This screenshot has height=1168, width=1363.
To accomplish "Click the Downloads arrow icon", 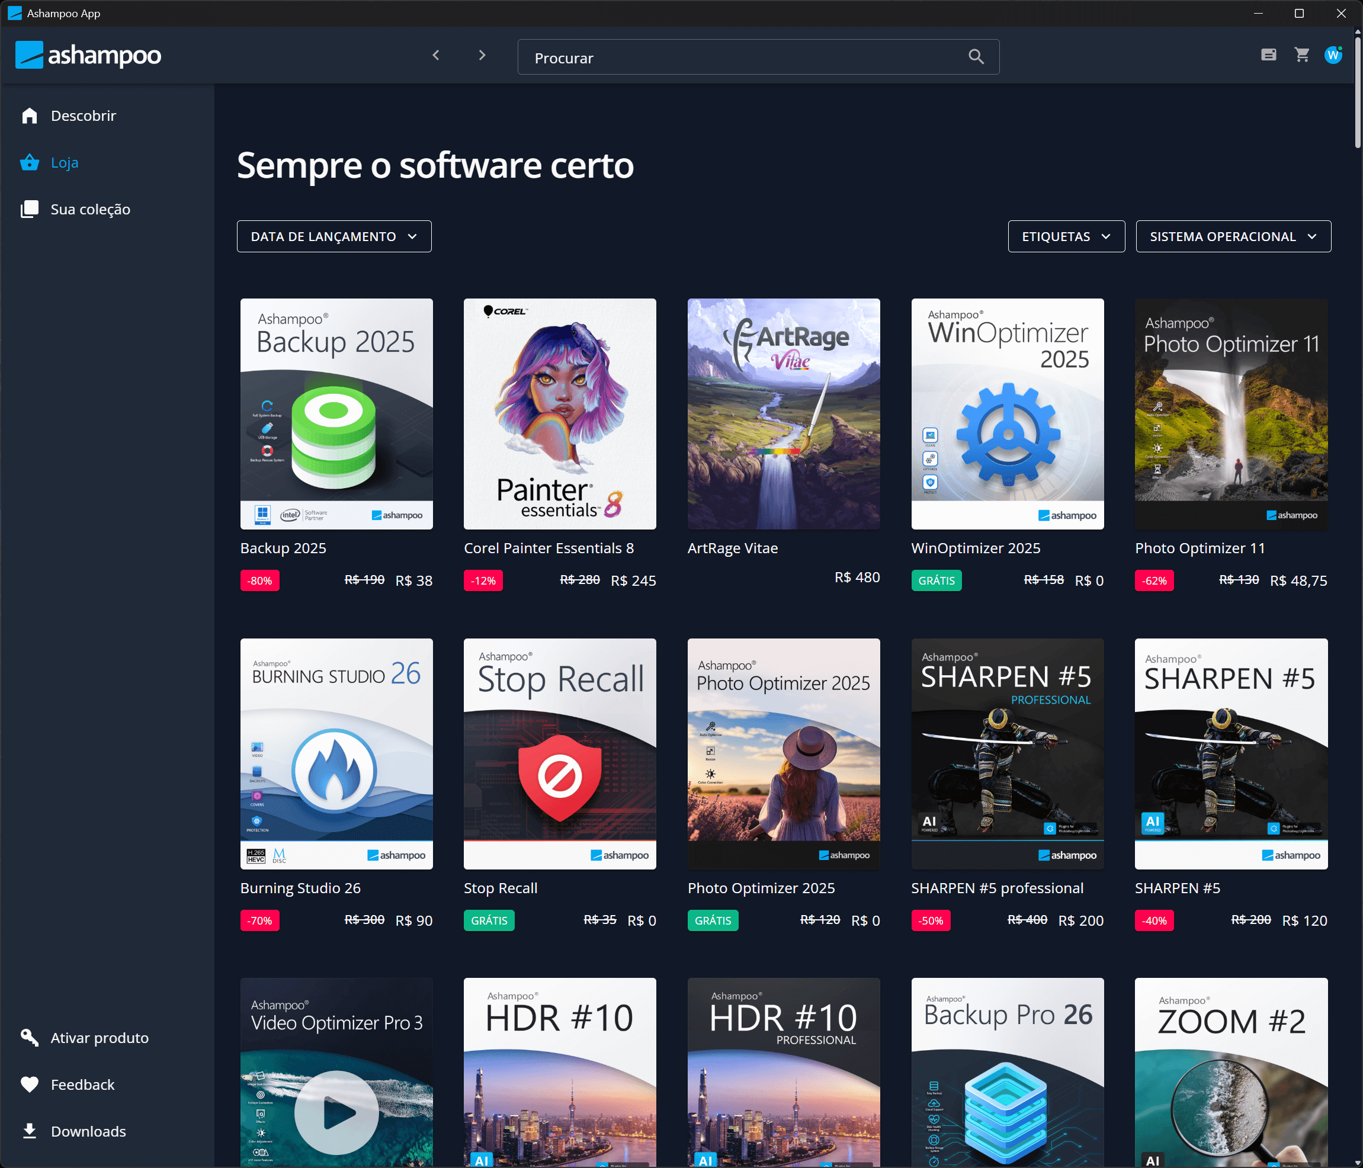I will click(x=30, y=1131).
